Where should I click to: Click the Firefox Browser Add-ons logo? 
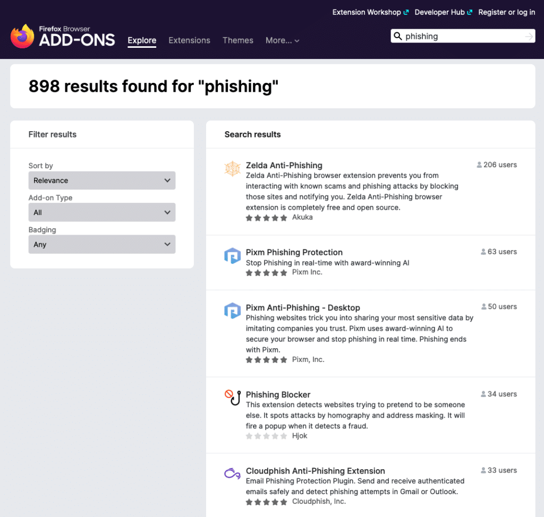(x=63, y=36)
